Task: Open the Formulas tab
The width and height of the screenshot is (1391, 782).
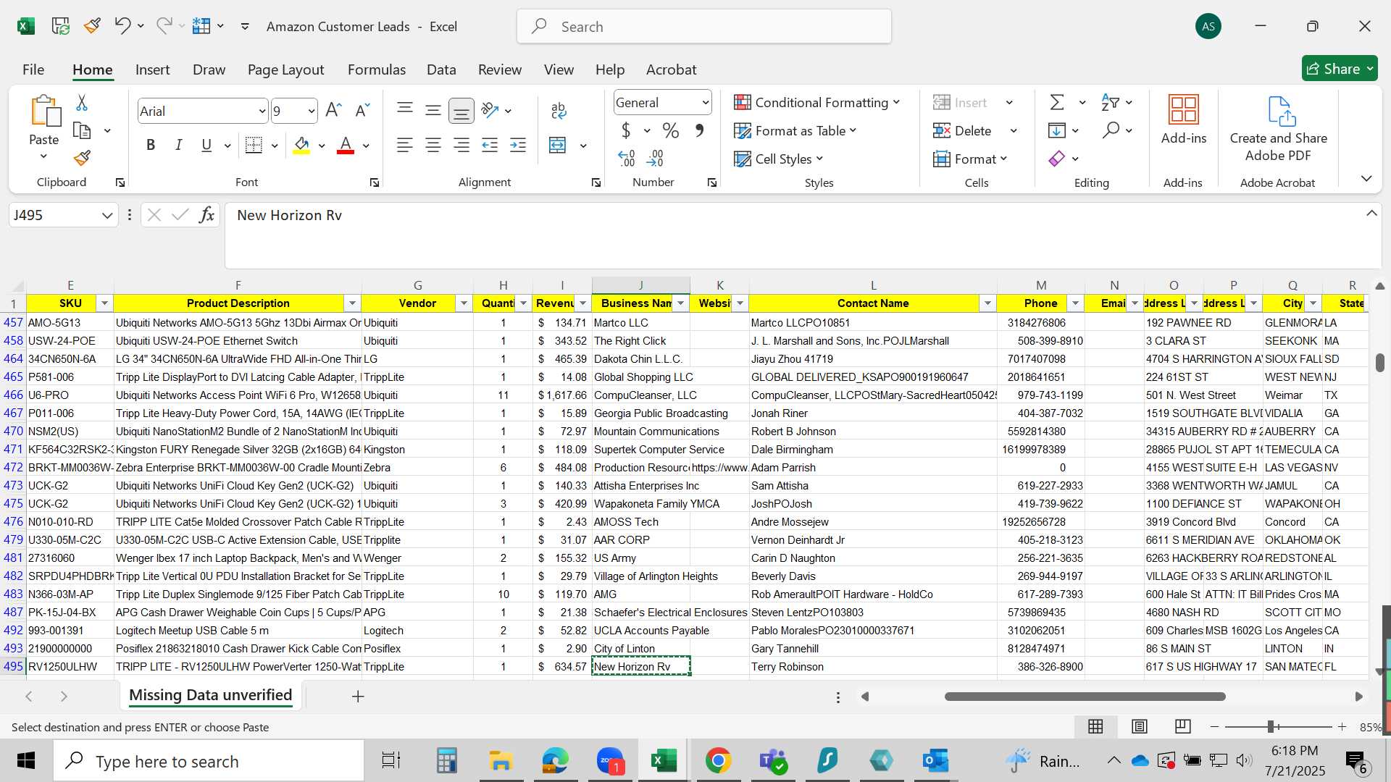Action: pyautogui.click(x=377, y=70)
